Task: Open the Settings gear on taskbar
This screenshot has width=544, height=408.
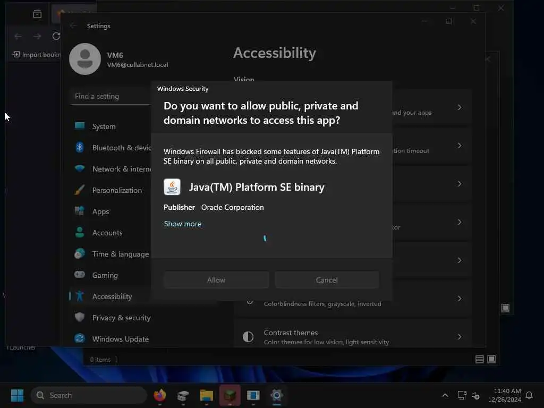Action: click(276, 395)
